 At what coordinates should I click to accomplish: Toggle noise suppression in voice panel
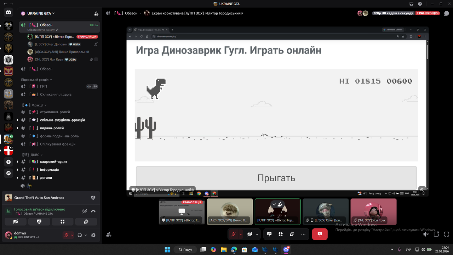(85, 211)
